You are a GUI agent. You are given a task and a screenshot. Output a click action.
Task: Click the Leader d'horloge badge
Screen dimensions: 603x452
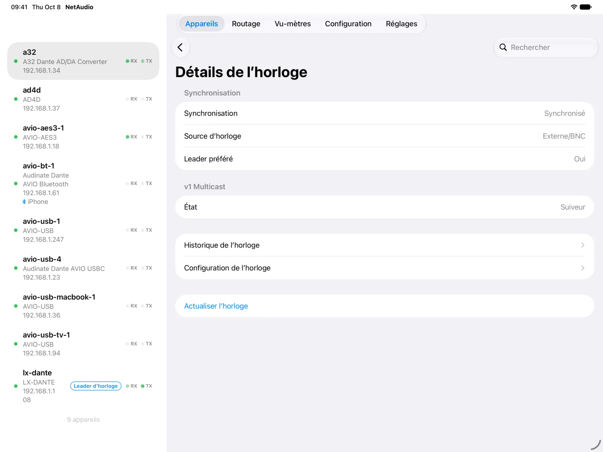tap(96, 386)
